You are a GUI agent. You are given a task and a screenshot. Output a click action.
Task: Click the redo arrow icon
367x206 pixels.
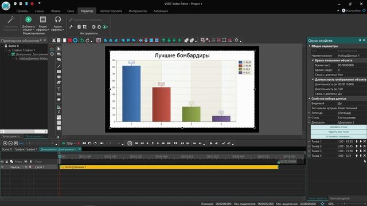[87, 41]
